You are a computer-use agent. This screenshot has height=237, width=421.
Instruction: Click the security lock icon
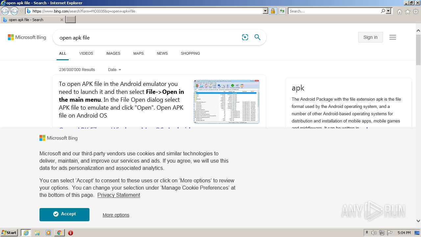pyautogui.click(x=273, y=11)
